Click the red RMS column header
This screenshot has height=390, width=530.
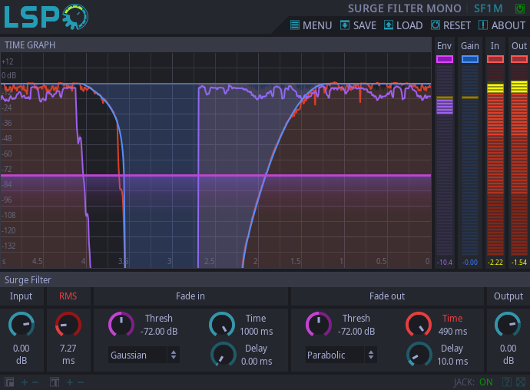click(x=68, y=296)
